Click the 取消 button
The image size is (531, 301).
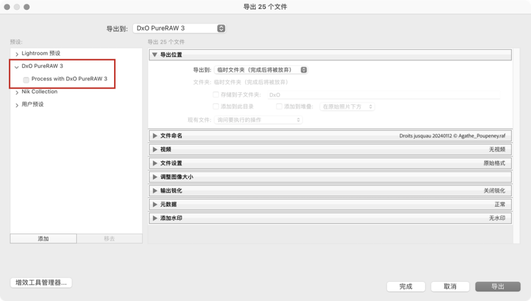click(x=450, y=286)
